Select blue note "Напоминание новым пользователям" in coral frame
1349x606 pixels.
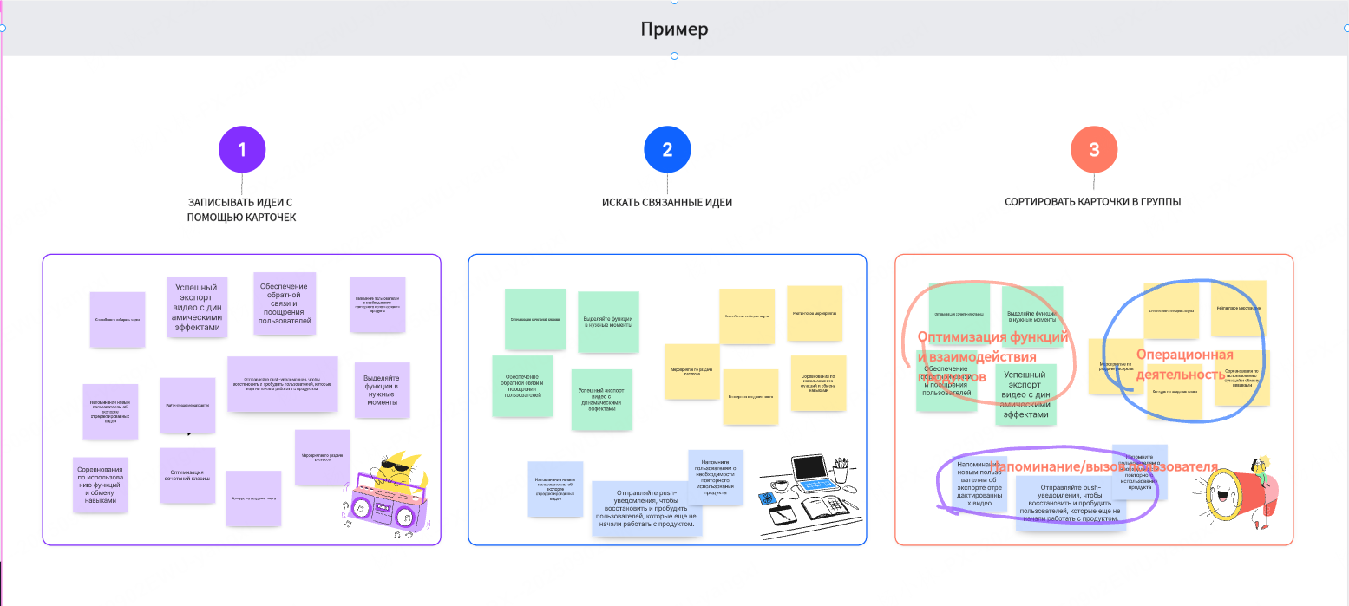979,484
